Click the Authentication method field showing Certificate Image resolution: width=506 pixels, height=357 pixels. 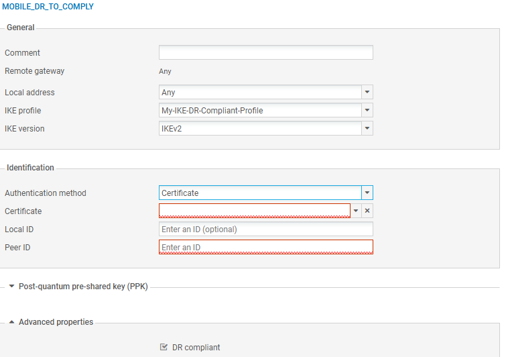[x=259, y=193]
